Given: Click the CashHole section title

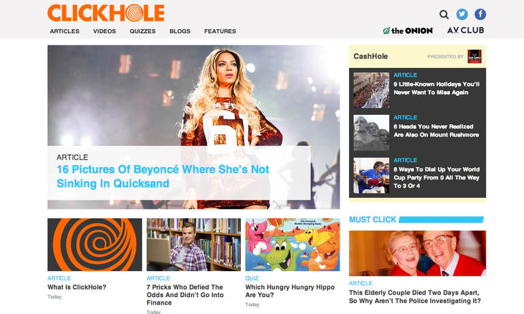Looking at the screenshot, I should click(x=371, y=56).
